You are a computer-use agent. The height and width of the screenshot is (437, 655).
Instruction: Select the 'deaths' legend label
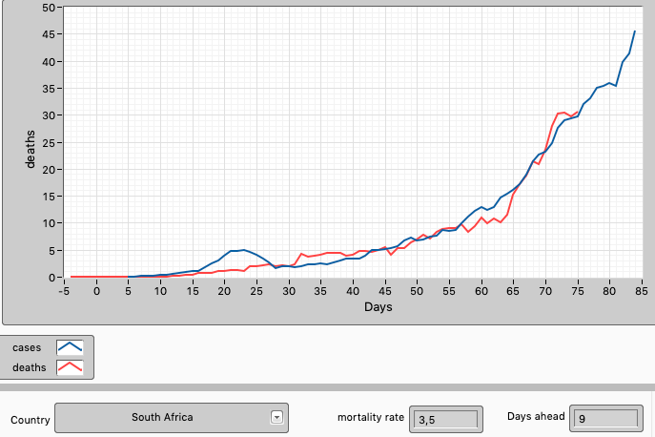pyautogui.click(x=30, y=367)
